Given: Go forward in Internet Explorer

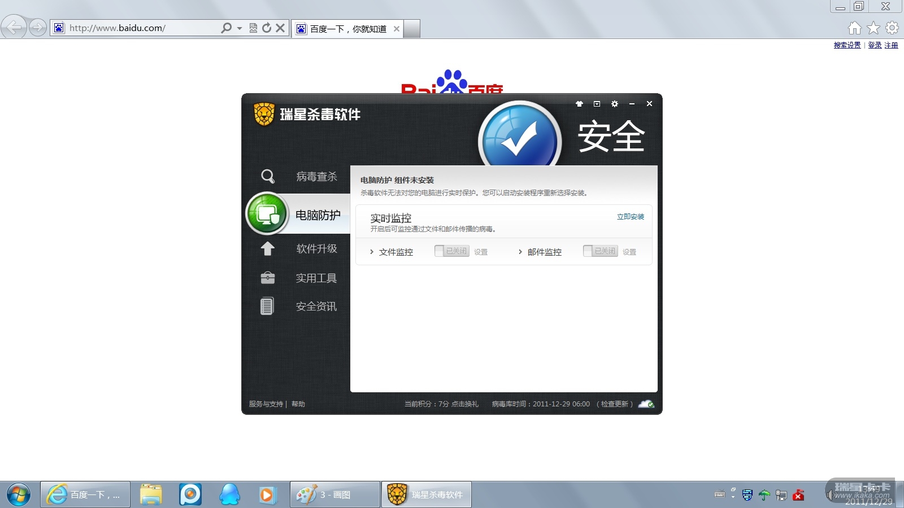Looking at the screenshot, I should [38, 27].
